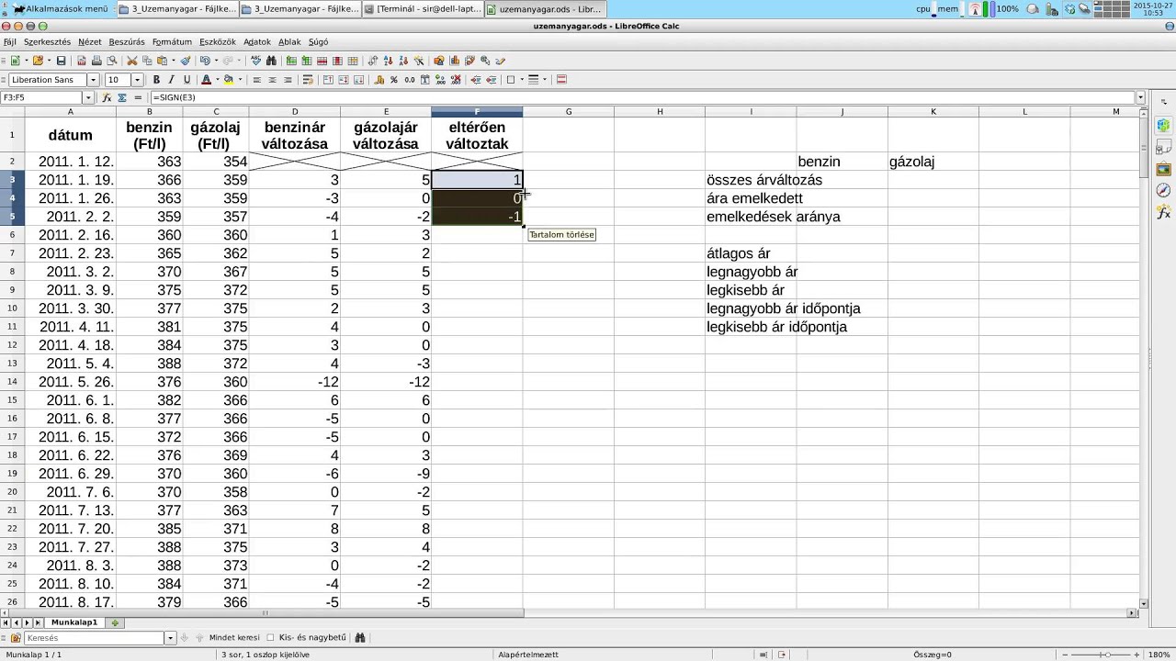1176x661 pixels.
Task: Open Find & Replace binoculars icon
Action: tap(272, 61)
